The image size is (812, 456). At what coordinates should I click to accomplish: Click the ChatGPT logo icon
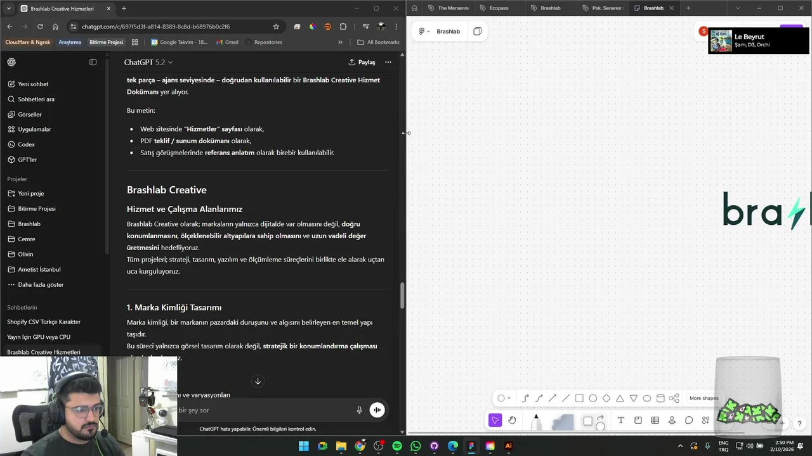pos(11,62)
